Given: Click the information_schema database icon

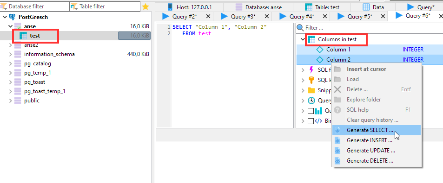Looking at the screenshot, I should (18, 54).
